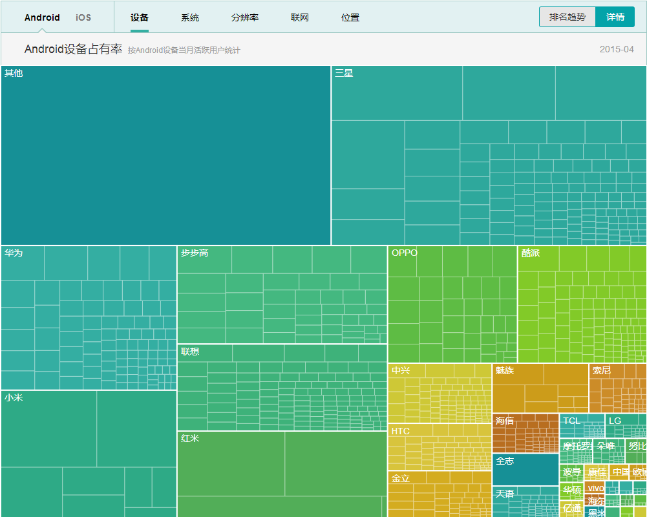Select the 小米 treemap label
Image resolution: width=647 pixels, height=517 pixels.
[14, 397]
